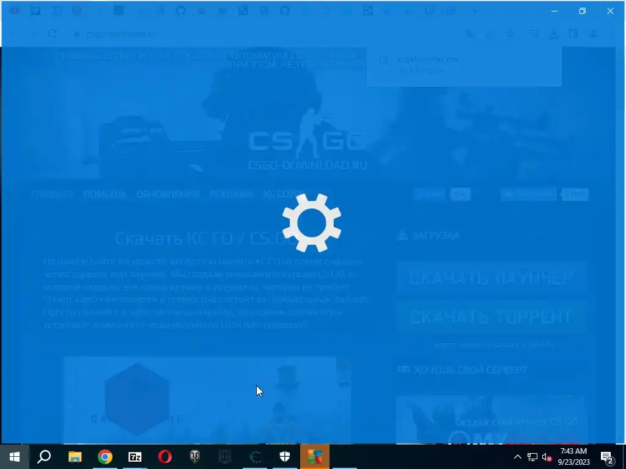The image size is (626, 469).
Task: Open the Windows Start menu
Action: tap(15, 457)
